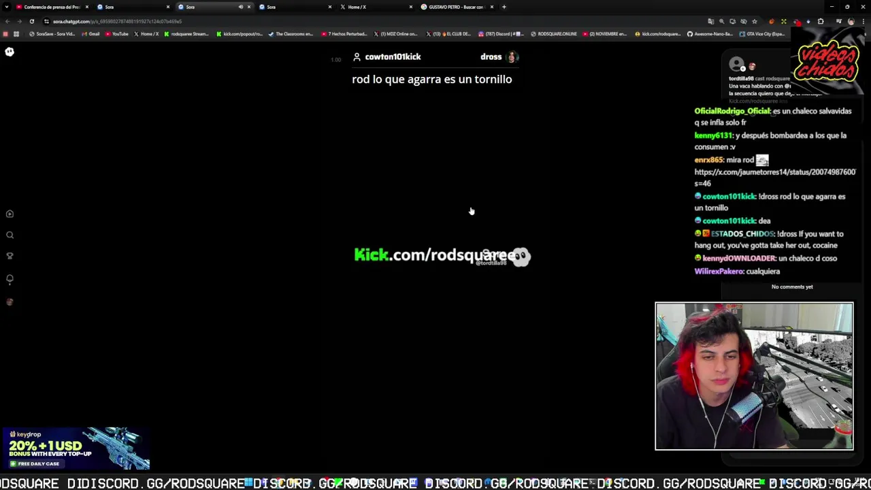
Task: Switch to GUSTAVO PETRO search tab
Action: [x=457, y=7]
